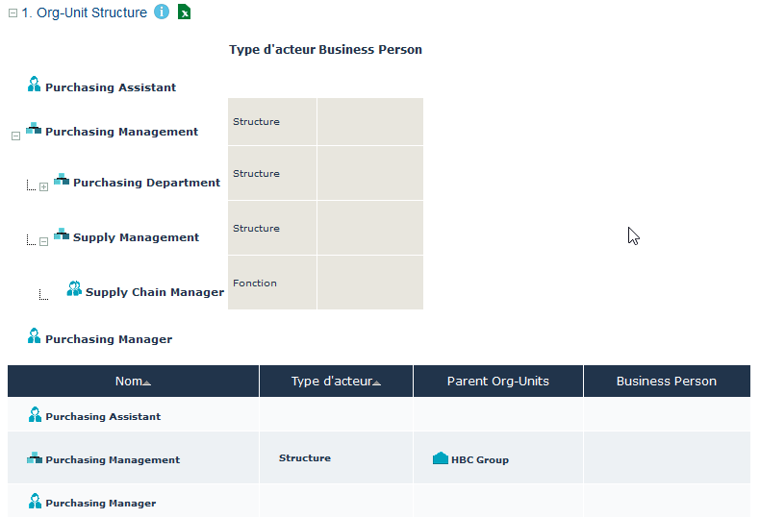This screenshot has width=760, height=518.
Task: Export the report with the Excel icon
Action: click(184, 12)
